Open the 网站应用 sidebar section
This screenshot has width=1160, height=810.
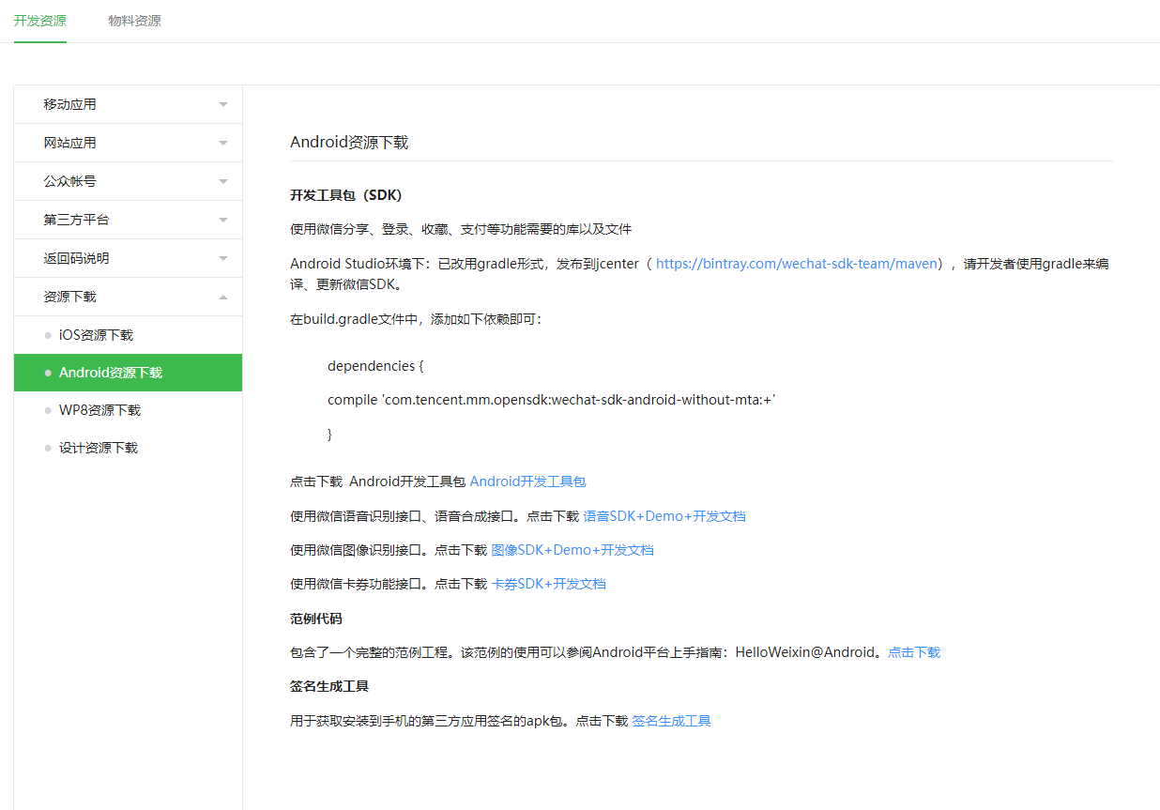click(x=128, y=143)
